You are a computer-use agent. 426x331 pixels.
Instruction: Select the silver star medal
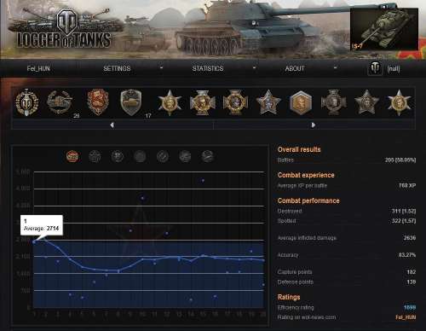268,102
